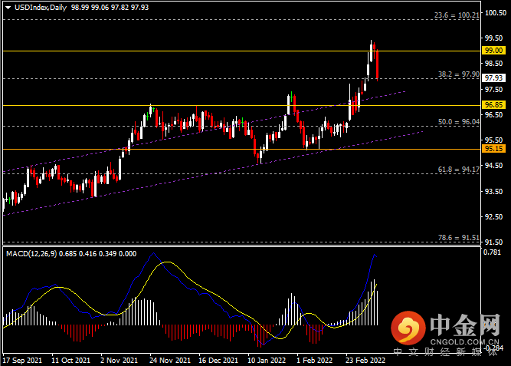
Task: Select the 23 Feb 2022 date marker
Action: (365, 361)
